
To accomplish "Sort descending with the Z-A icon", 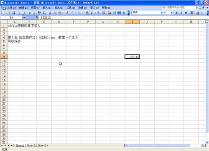I will [104, 13].
